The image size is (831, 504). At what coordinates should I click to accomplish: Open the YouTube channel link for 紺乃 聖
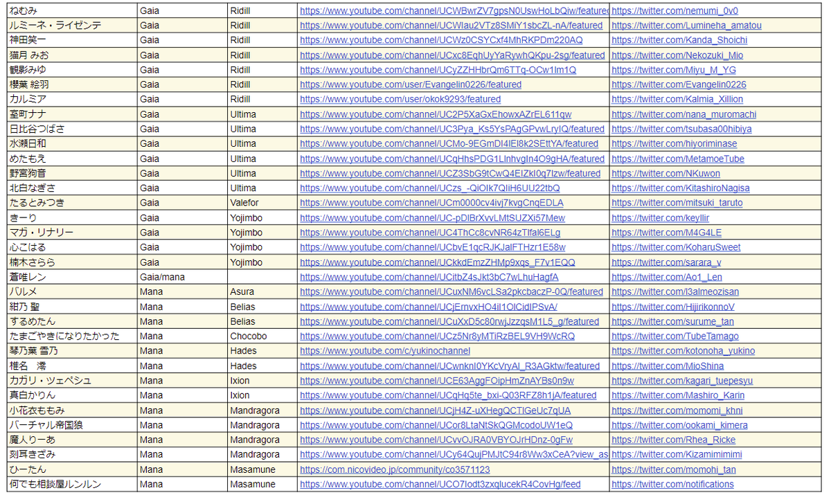pyautogui.click(x=429, y=307)
